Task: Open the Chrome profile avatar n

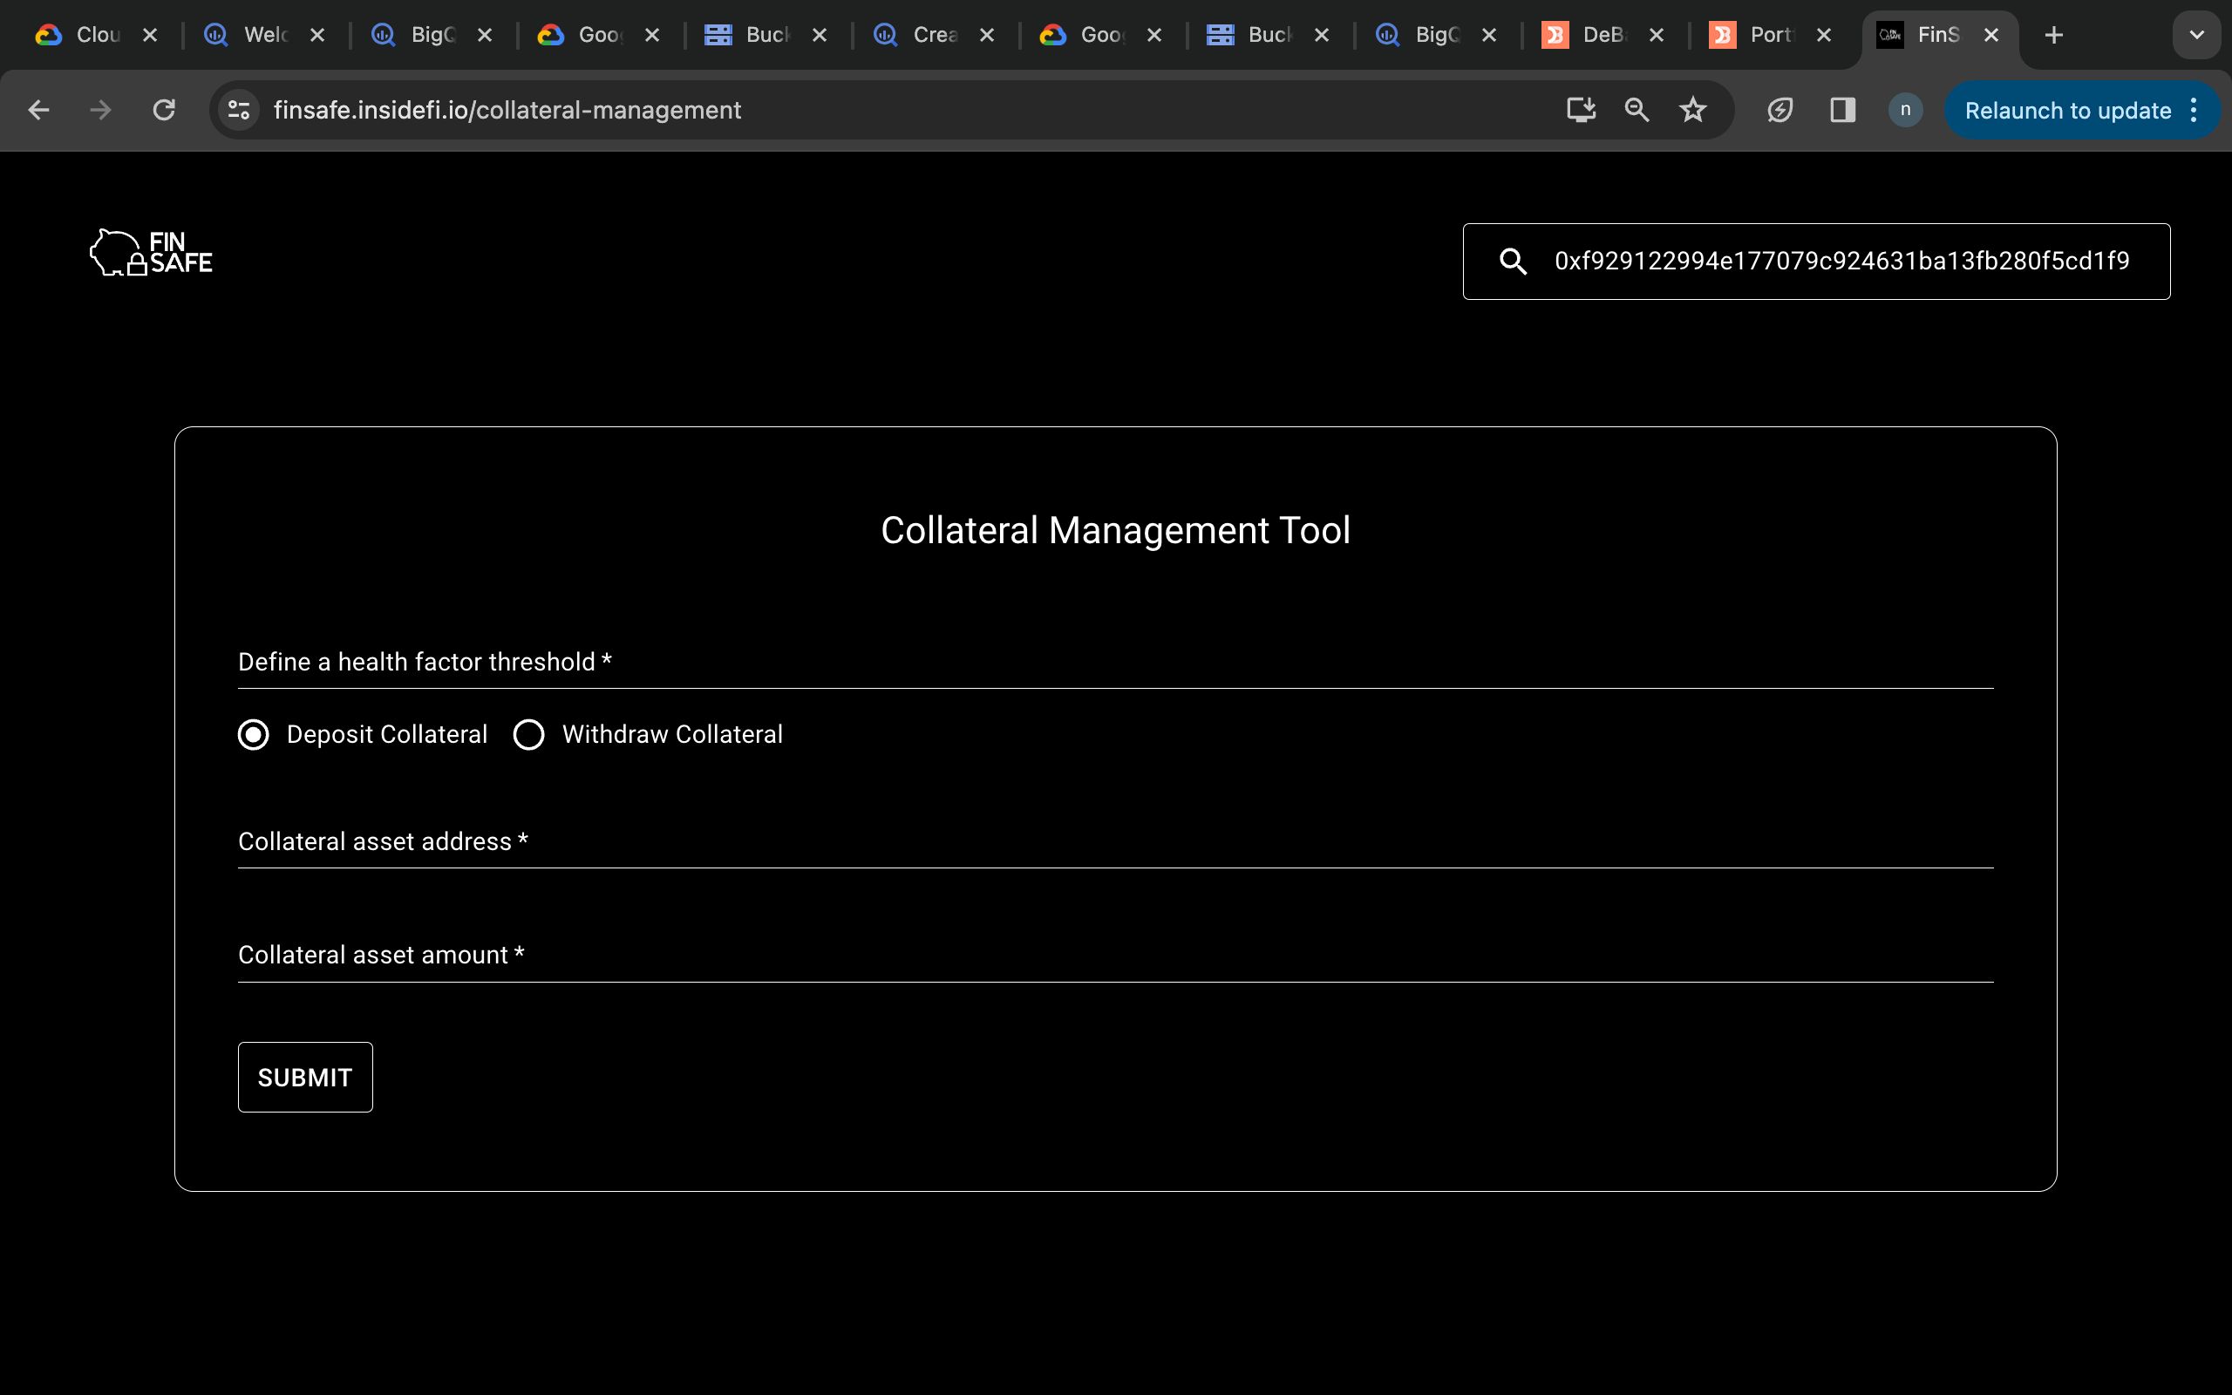Action: coord(1906,111)
